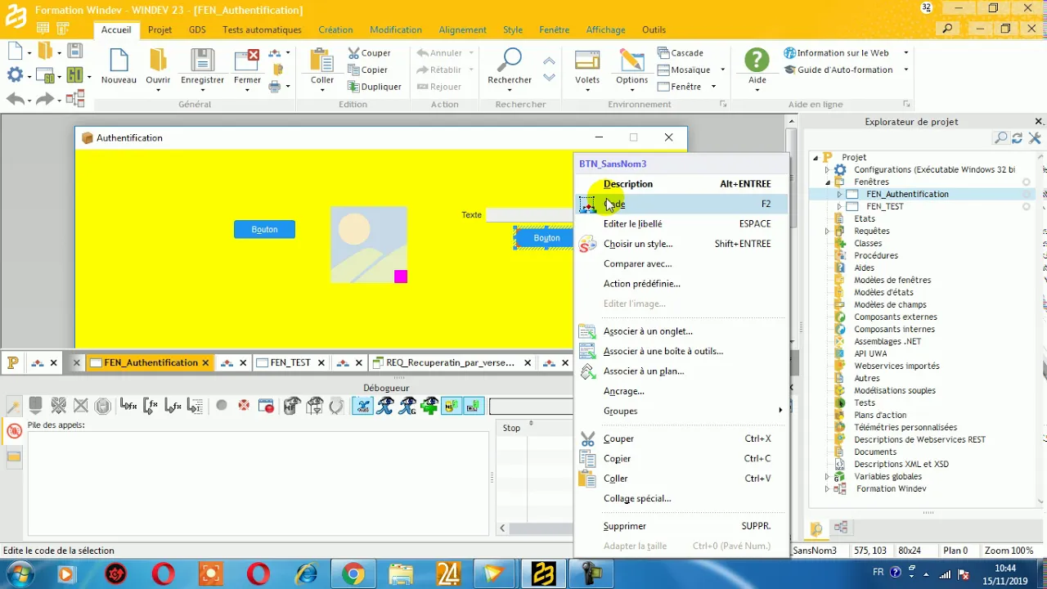Click the Nouveau document icon in ribbon

(x=119, y=61)
